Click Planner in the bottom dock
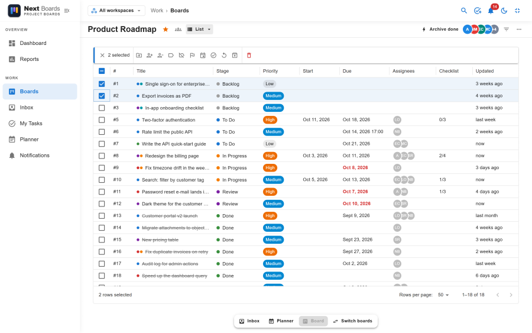Image resolution: width=532 pixels, height=333 pixels. tap(281, 321)
